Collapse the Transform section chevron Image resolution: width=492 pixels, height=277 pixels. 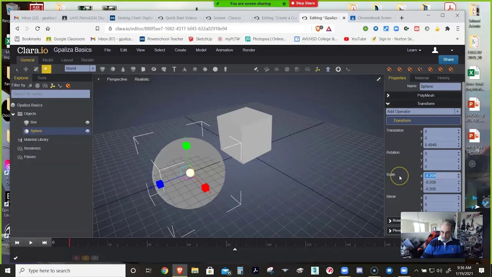click(x=388, y=103)
